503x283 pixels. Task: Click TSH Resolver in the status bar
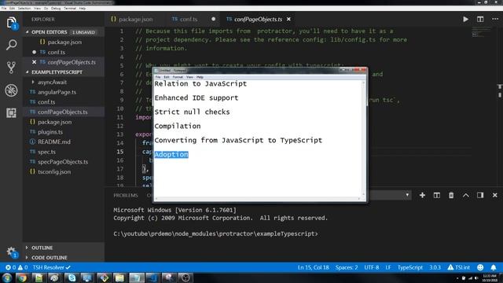pyautogui.click(x=51, y=267)
